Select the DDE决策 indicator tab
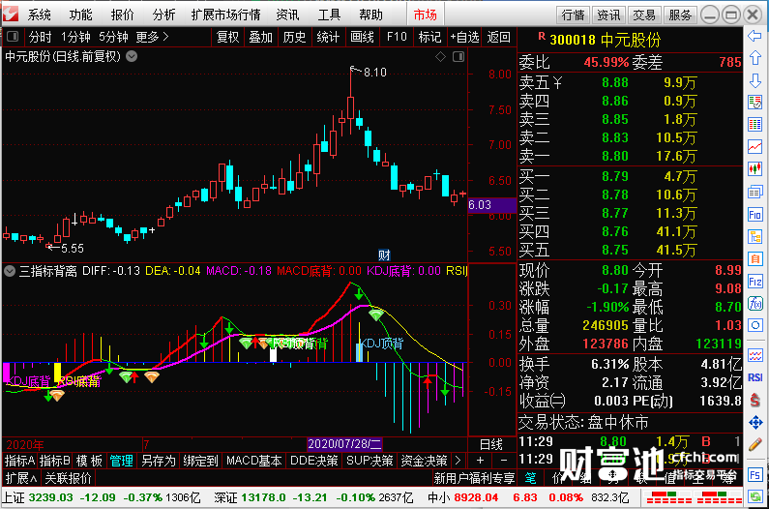This screenshot has width=769, height=509. coord(314,461)
